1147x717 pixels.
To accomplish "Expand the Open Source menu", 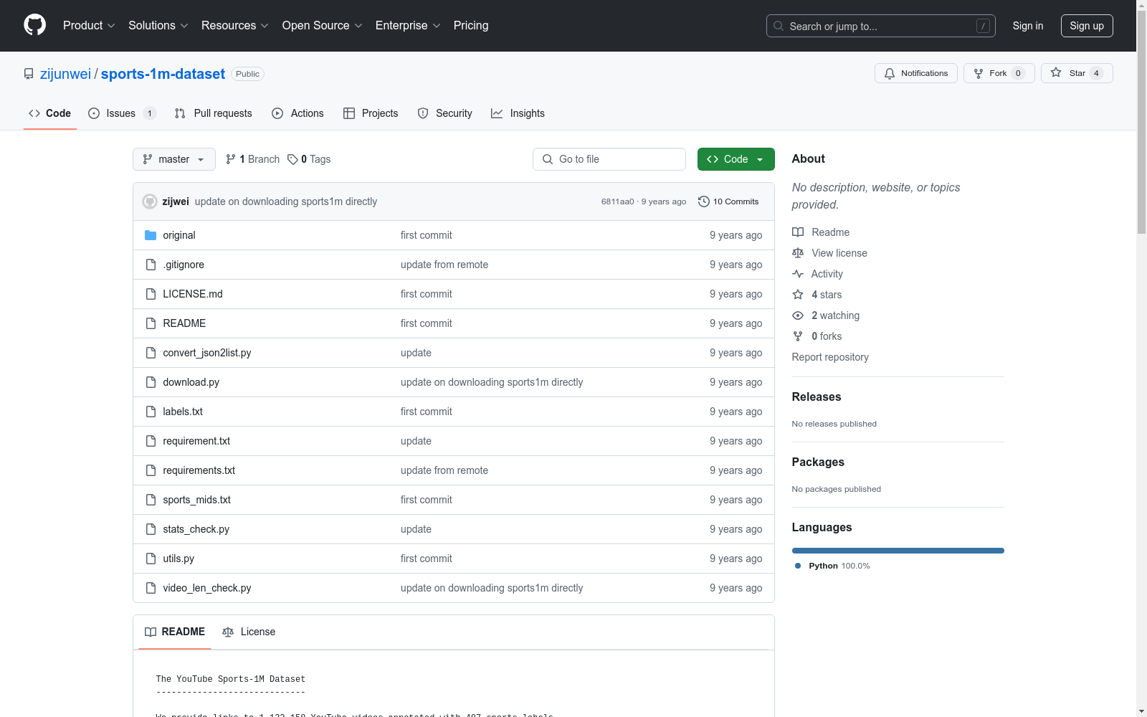I will click(x=323, y=26).
